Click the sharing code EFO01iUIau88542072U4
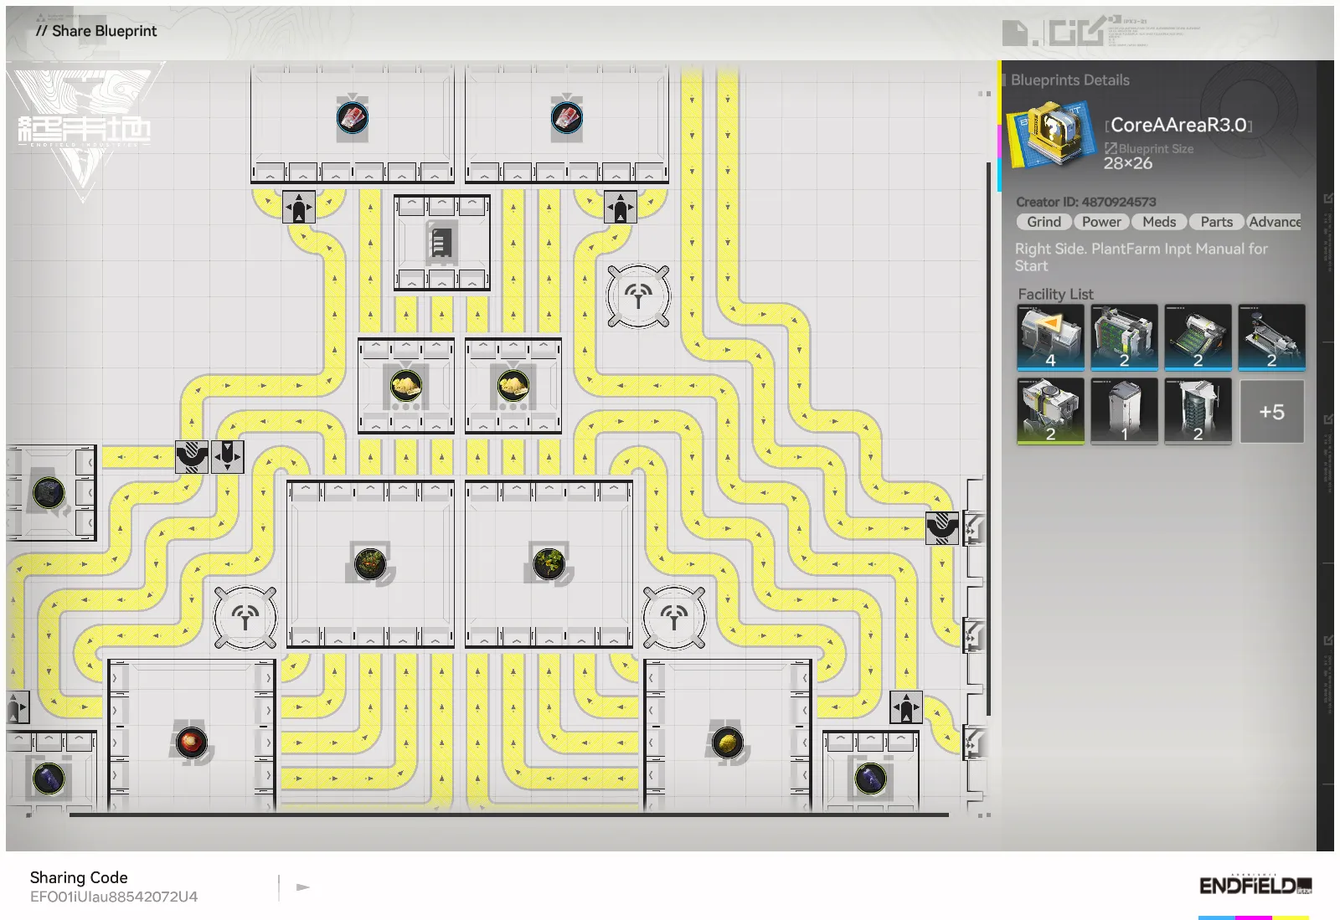This screenshot has height=920, width=1340. pyautogui.click(x=114, y=897)
